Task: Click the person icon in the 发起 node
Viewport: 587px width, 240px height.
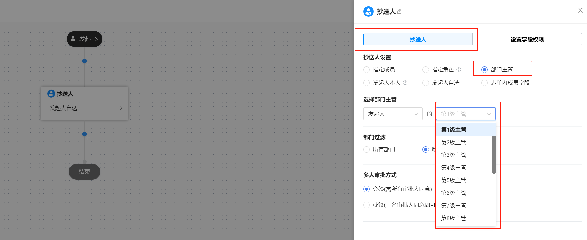Action: (x=73, y=39)
